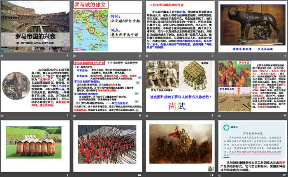The width and height of the screenshot is (288, 177).
Task: Click the slide number label "1"
Action: [67, 55]
